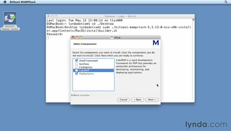Click the Terminal window close button

pyautogui.click(x=48, y=16)
